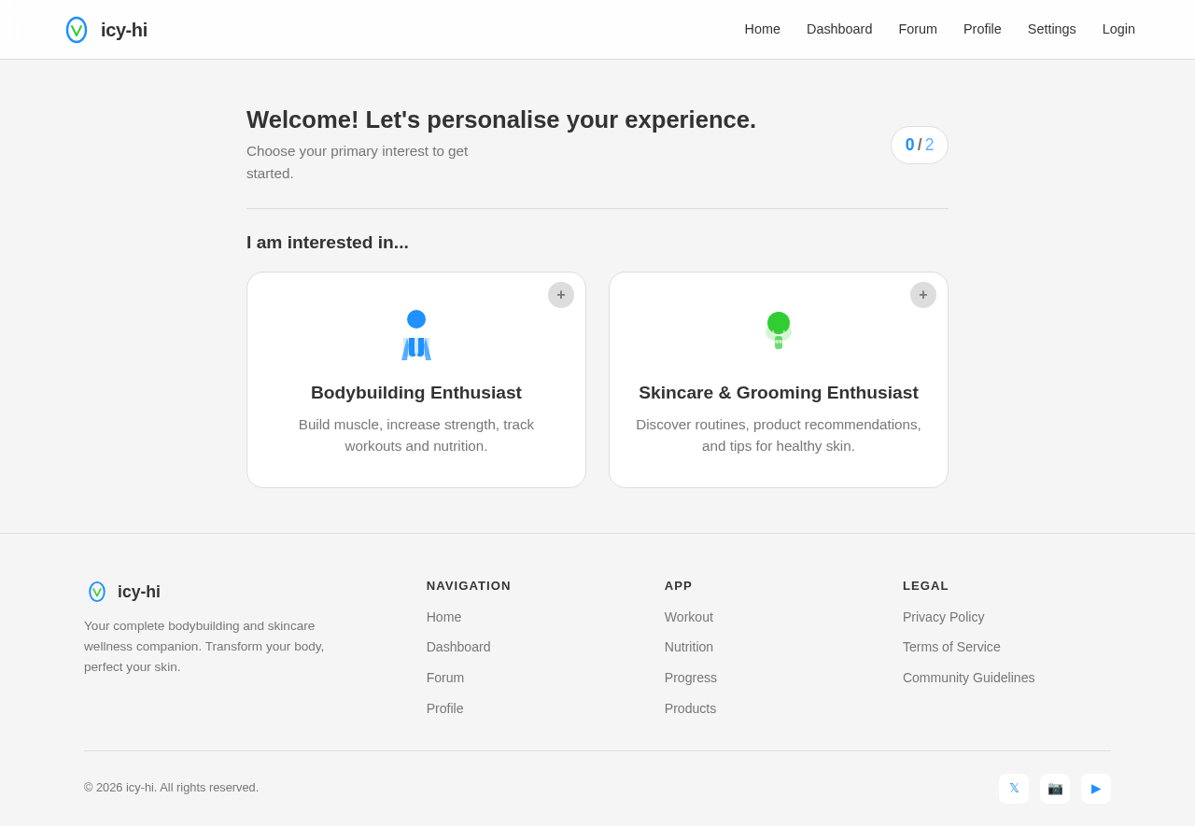
Task: Click the 'Welcome! Let's personalise your experience.' heading
Action: click(x=501, y=119)
